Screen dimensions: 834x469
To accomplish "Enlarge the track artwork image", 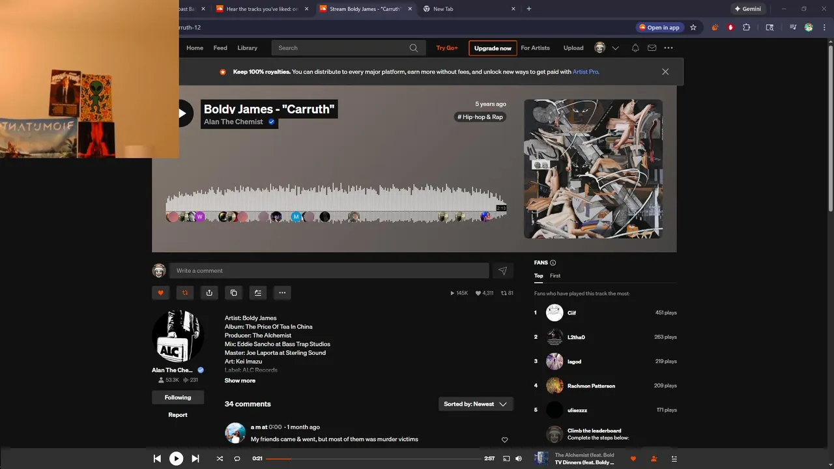I will 593,169.
